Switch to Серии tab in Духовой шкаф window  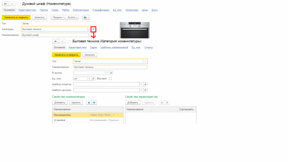55,10
